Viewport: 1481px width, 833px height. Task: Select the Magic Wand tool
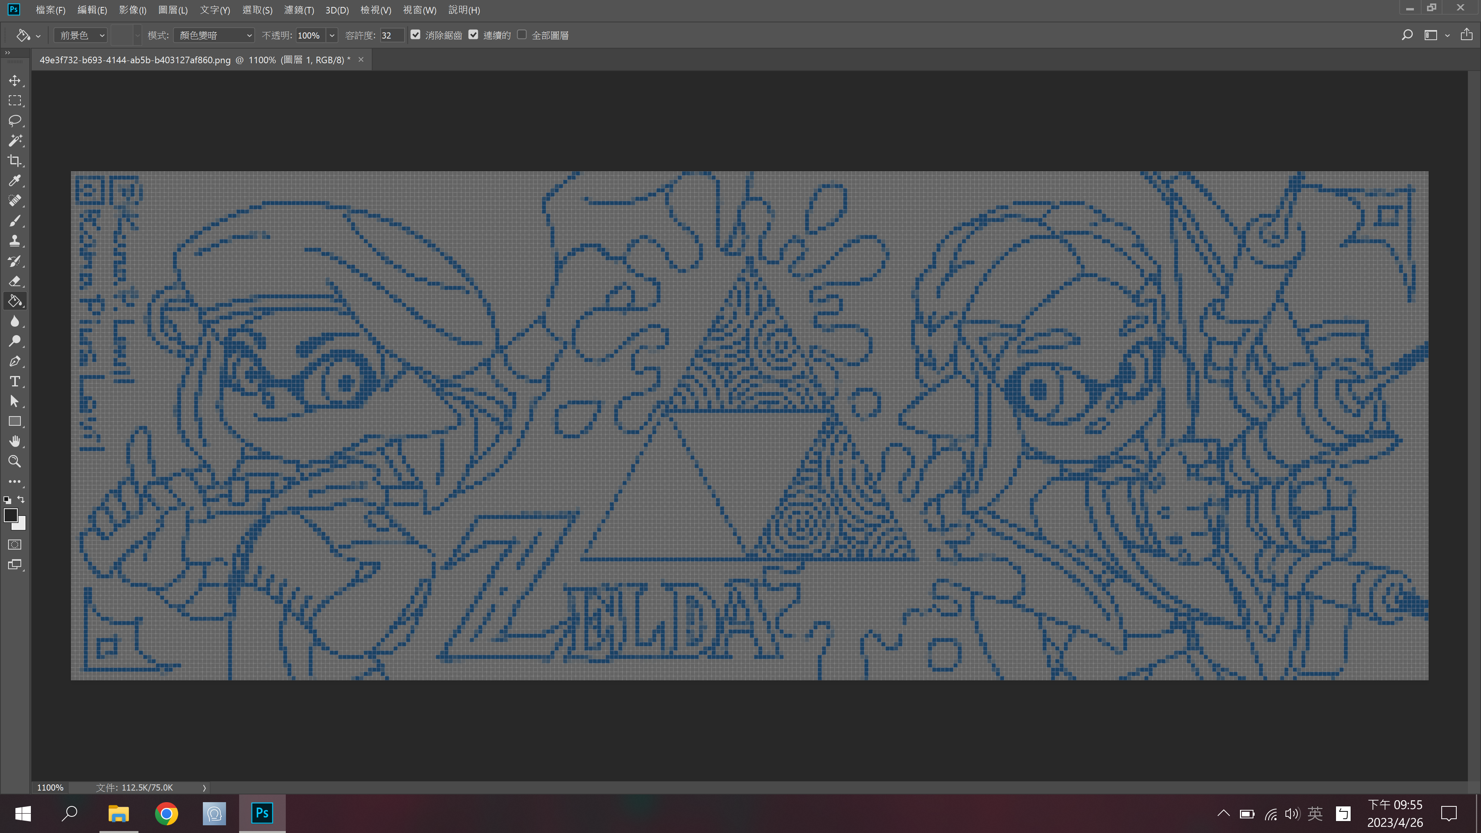click(x=15, y=141)
